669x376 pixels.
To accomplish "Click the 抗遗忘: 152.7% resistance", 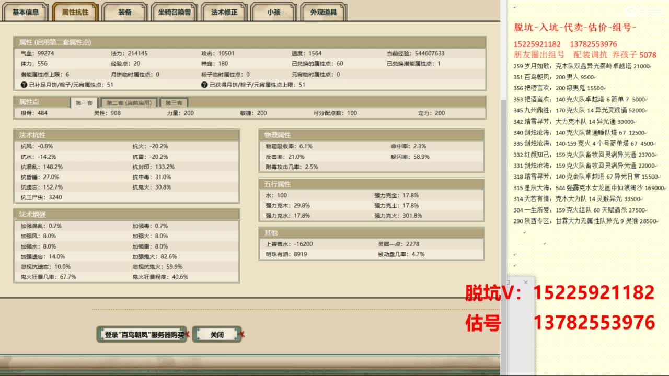I will tap(41, 187).
